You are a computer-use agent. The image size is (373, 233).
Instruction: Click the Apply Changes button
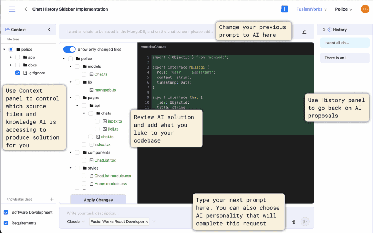(98, 200)
